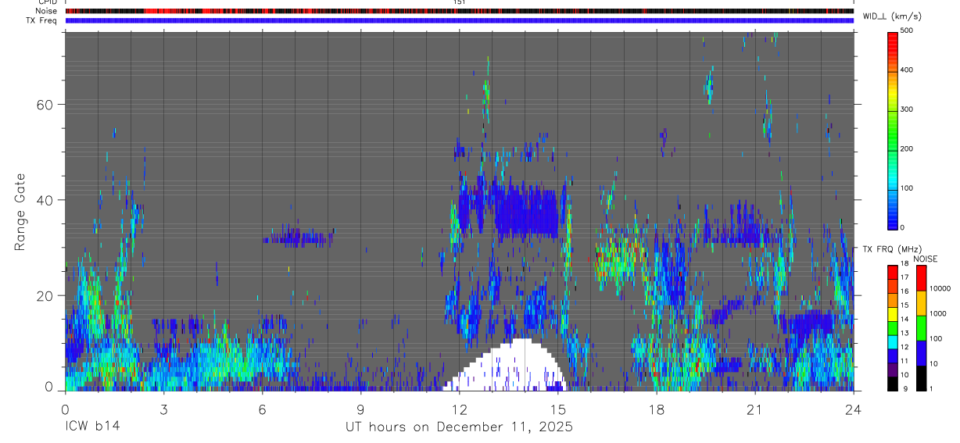960x443 pixels.
Task: Click the x-axis tick label 3
Action: (x=163, y=409)
